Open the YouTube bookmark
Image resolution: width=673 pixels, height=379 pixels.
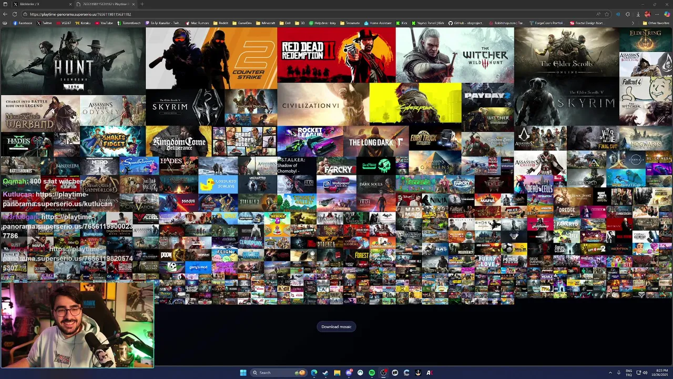(x=104, y=23)
